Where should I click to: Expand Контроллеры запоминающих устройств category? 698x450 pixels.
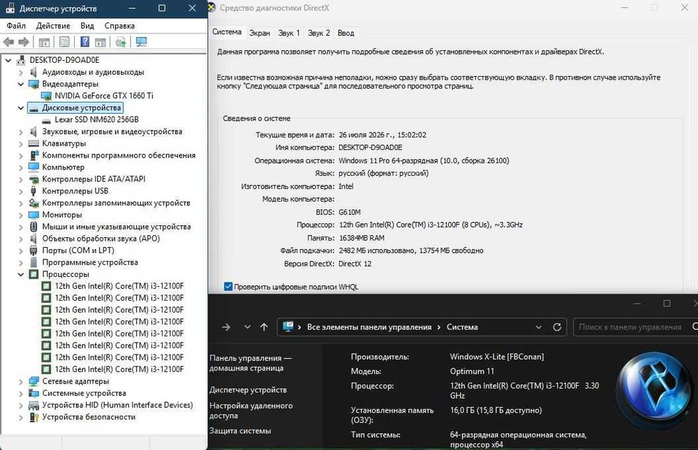pos(20,203)
